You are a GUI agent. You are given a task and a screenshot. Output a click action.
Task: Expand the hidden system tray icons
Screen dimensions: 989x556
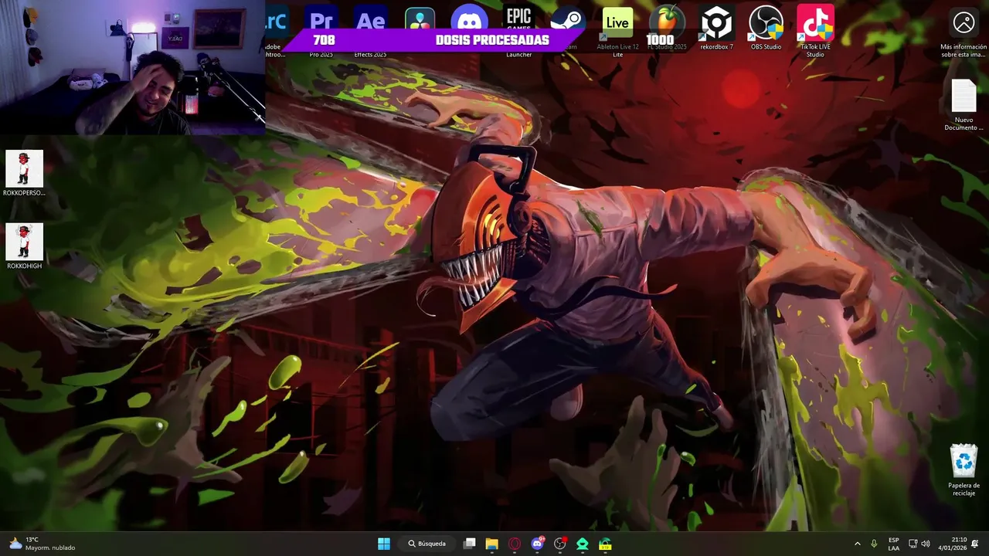(x=857, y=544)
